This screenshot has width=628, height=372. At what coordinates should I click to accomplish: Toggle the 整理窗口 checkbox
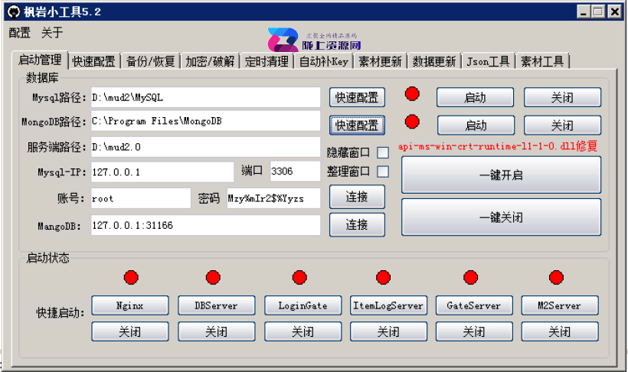383,171
